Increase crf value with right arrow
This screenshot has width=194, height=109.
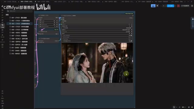pyautogui.click(x=131, y=34)
